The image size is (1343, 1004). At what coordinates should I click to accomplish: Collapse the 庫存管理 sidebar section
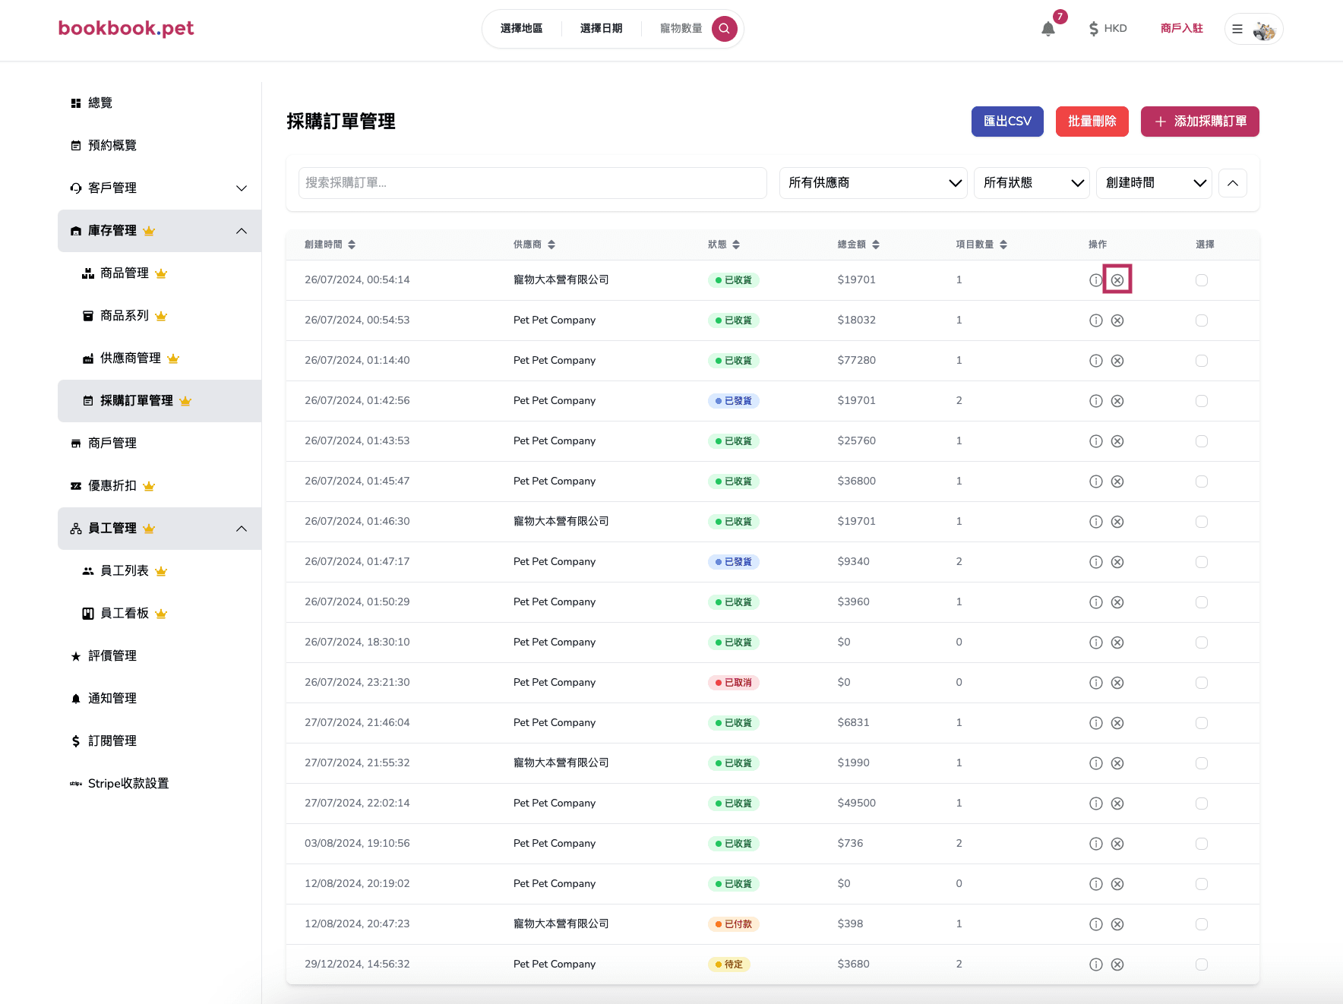(160, 230)
